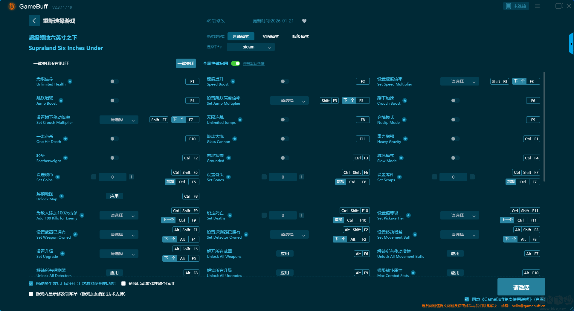Select the 普通模式 mode tab

coord(241,36)
